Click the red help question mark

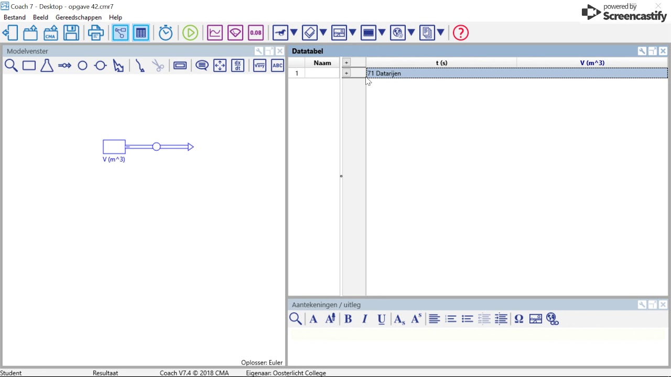tap(461, 33)
